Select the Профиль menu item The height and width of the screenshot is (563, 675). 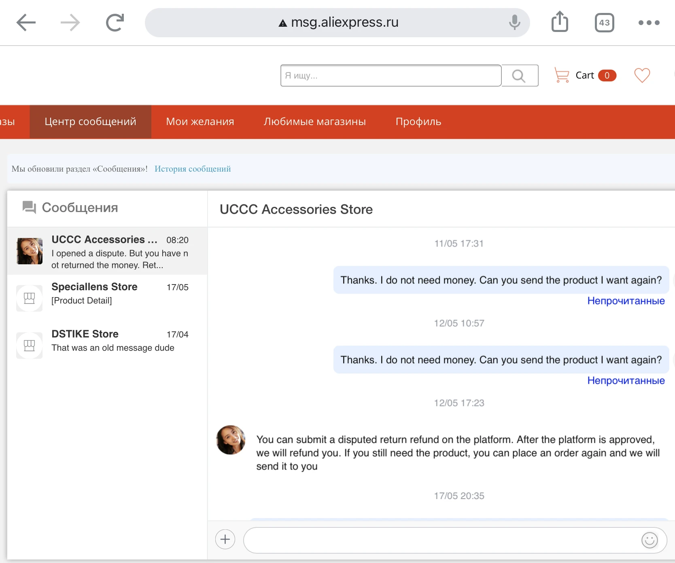[418, 122]
